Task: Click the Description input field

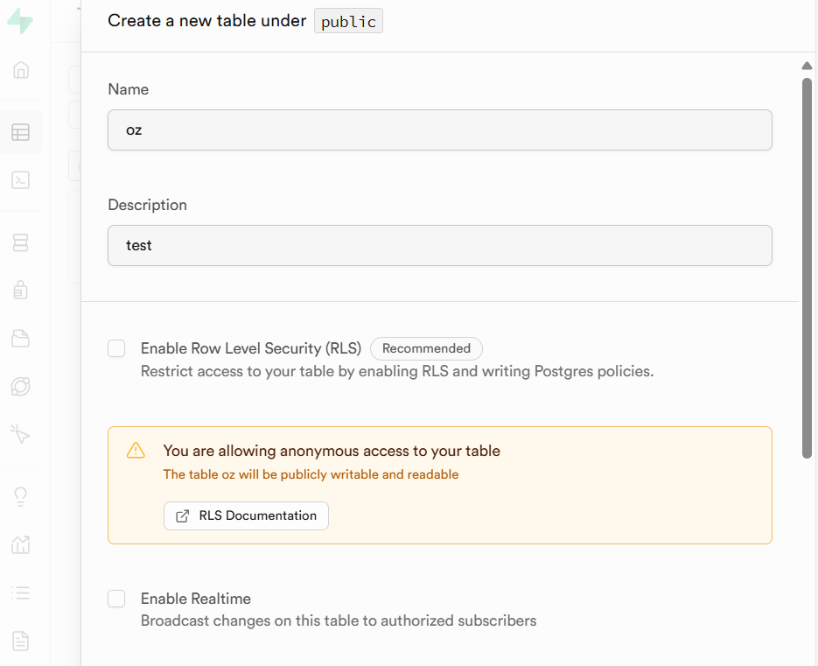Action: pyautogui.click(x=439, y=246)
